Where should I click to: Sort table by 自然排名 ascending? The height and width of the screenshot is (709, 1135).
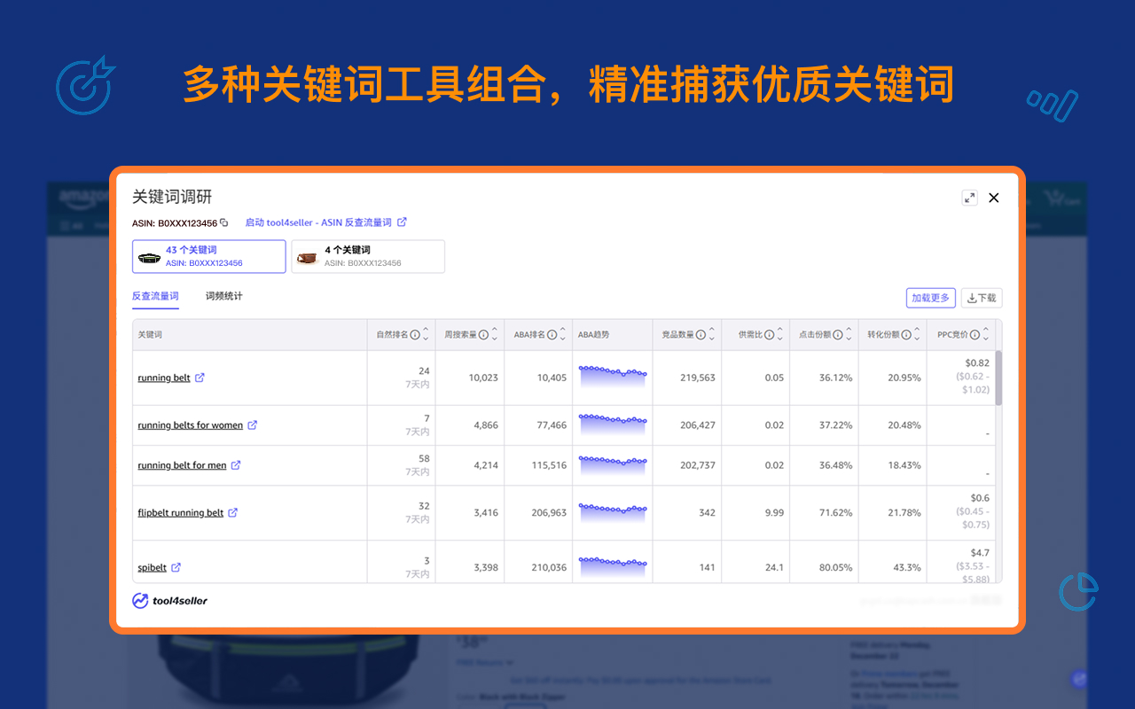(427, 330)
